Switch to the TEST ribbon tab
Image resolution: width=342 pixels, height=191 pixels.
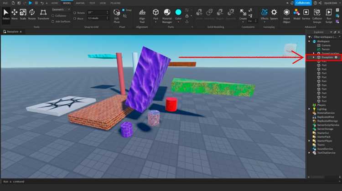point(92,3)
